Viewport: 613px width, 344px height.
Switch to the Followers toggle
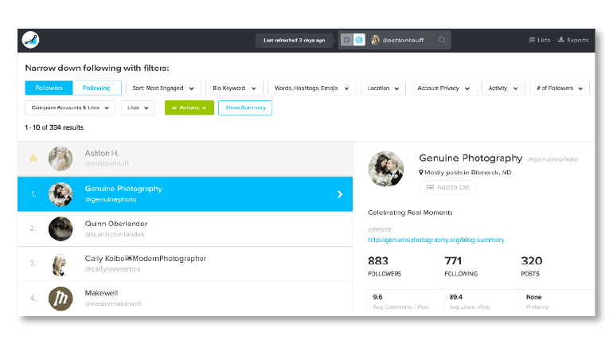coord(49,88)
